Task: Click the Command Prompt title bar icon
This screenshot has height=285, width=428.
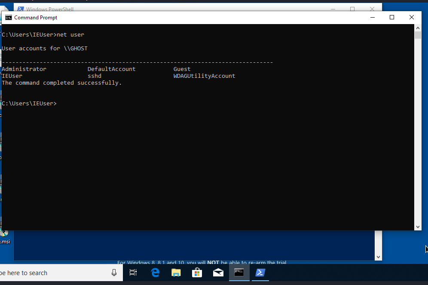Action: click(9, 18)
